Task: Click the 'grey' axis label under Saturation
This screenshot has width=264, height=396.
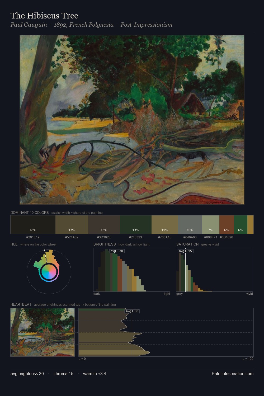Action: [180, 294]
